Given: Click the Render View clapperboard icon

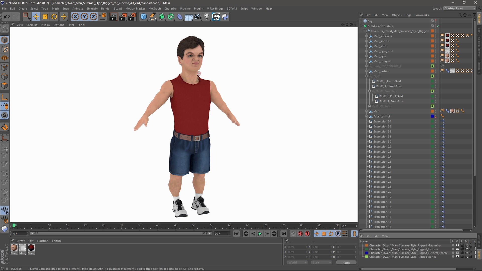Looking at the screenshot, I should [x=113, y=17].
